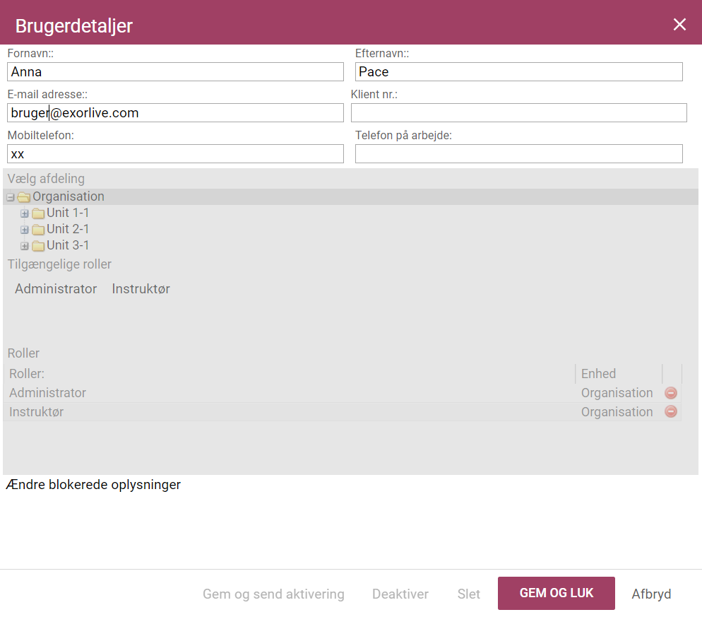Viewport: 702px width, 617px height.
Task: Expand the Unit 2-1 node
Action: 25,230
